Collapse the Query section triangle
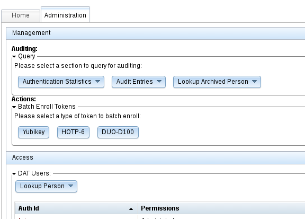The image size is (305, 219). click(x=14, y=57)
